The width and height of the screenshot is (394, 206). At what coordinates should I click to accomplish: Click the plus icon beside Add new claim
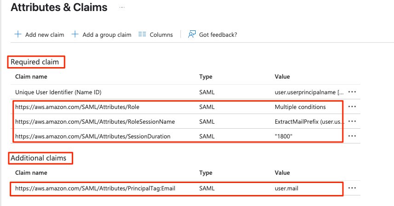pos(18,34)
